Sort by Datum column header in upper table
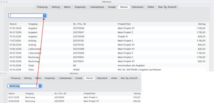This screenshot has height=103, width=214. [13, 24]
